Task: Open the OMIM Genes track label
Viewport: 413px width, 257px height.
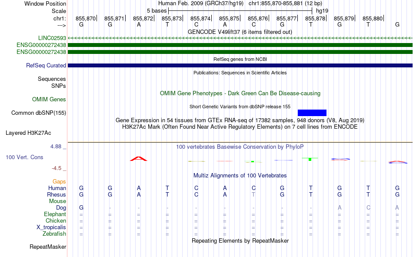Action: point(49,100)
